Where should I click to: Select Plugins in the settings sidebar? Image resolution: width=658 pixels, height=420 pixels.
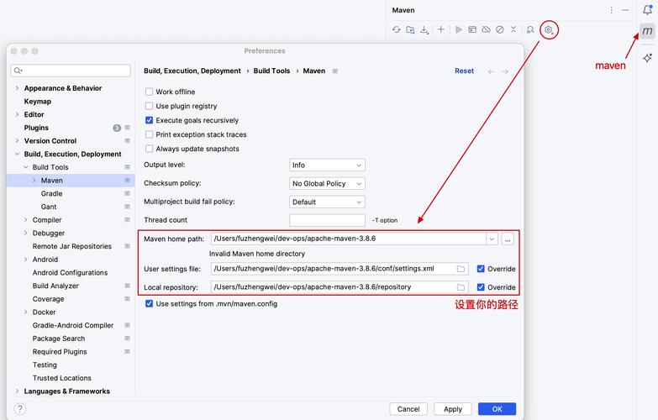tap(36, 128)
